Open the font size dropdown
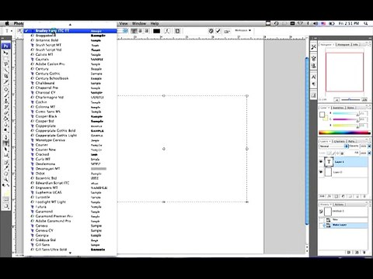Image resolution: width=373 pixels, height=279 pixels. tap(125, 31)
